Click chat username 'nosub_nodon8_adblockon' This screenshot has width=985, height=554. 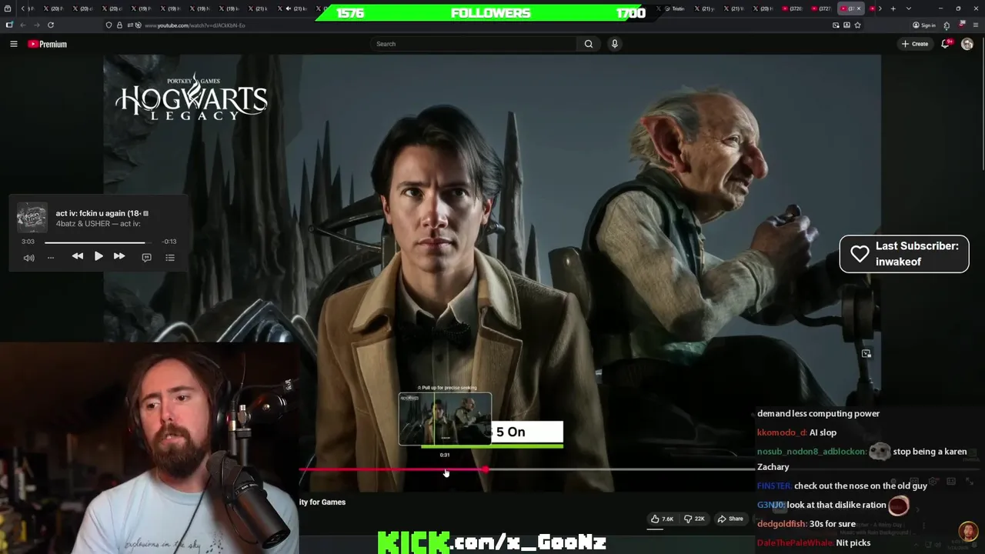click(x=812, y=452)
